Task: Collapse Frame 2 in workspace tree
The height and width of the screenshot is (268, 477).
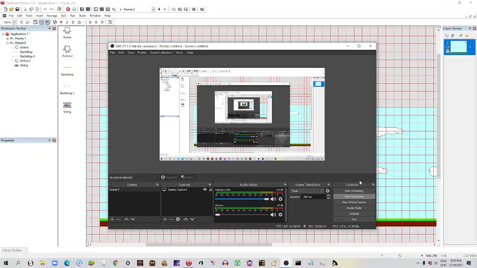Action: coord(7,43)
